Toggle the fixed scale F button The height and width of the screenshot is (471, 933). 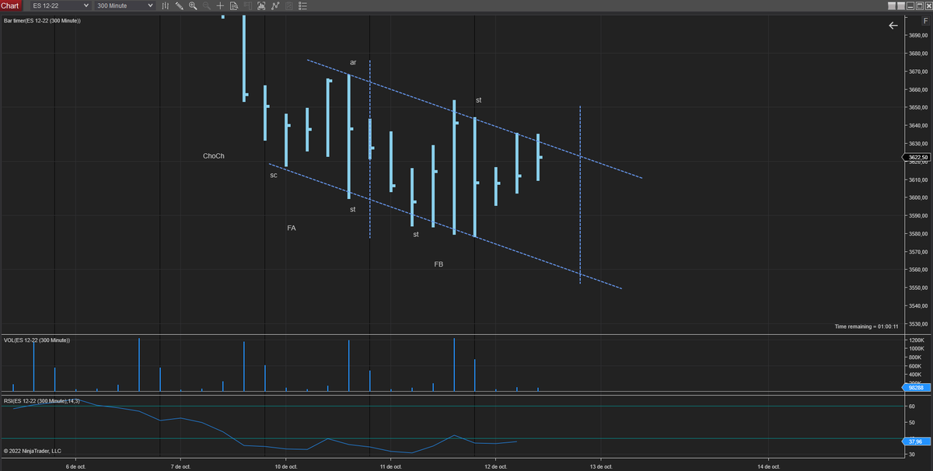pos(925,21)
